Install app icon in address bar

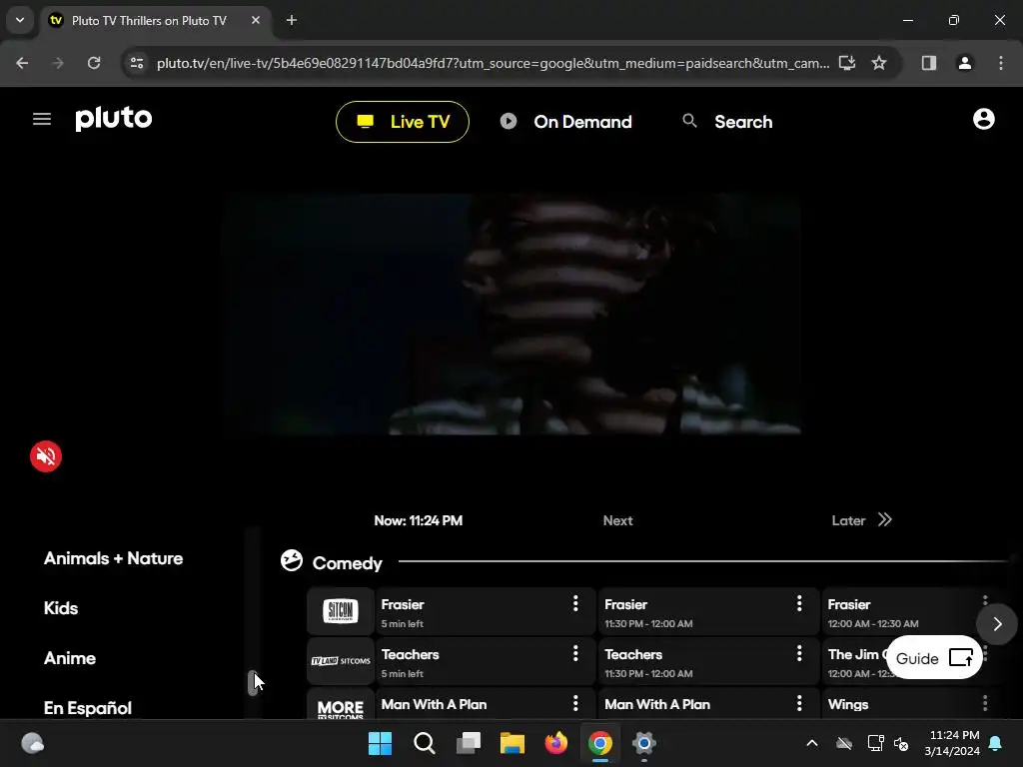847,63
